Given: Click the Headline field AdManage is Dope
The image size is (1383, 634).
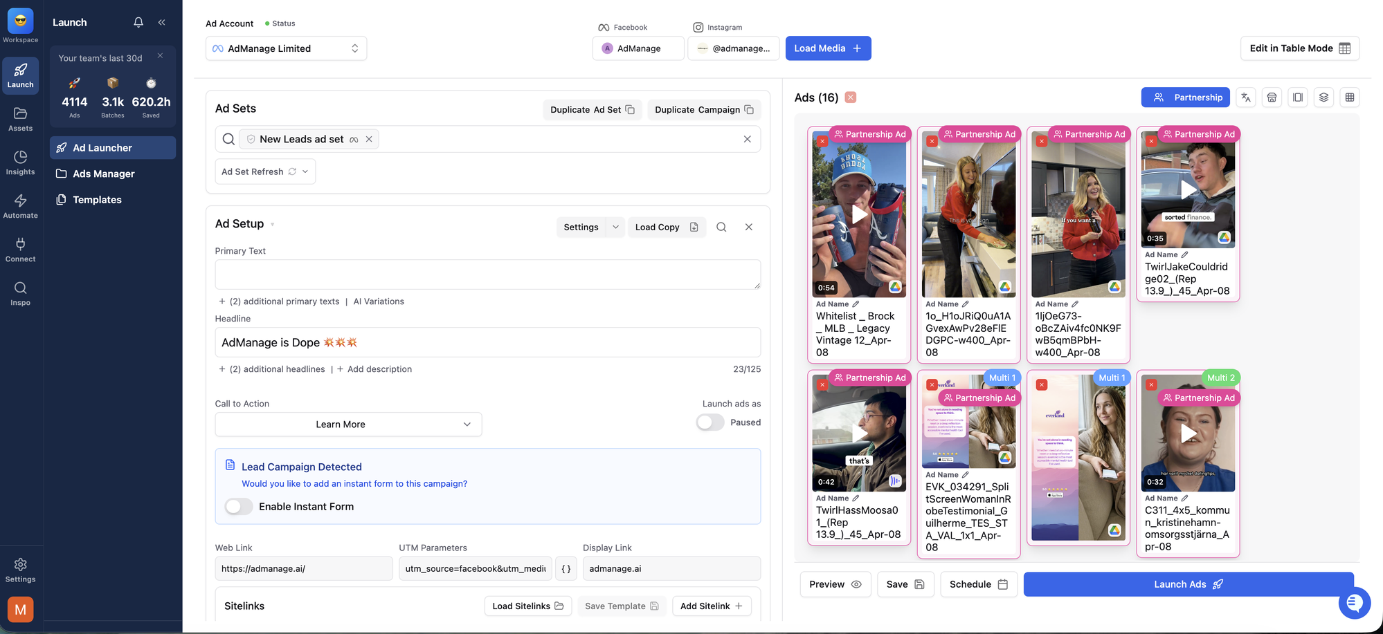Looking at the screenshot, I should click(x=488, y=342).
